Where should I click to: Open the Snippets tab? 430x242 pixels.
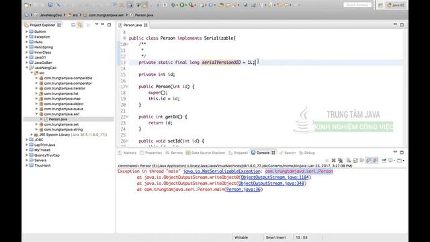click(238, 153)
